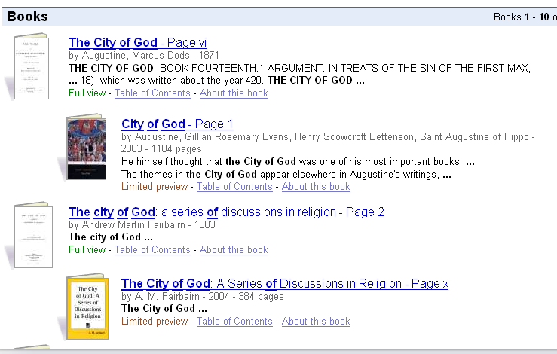The height and width of the screenshot is (354, 557).
Task: Click 'Full view' label of 1883 Fairbairn book
Action: coord(87,249)
